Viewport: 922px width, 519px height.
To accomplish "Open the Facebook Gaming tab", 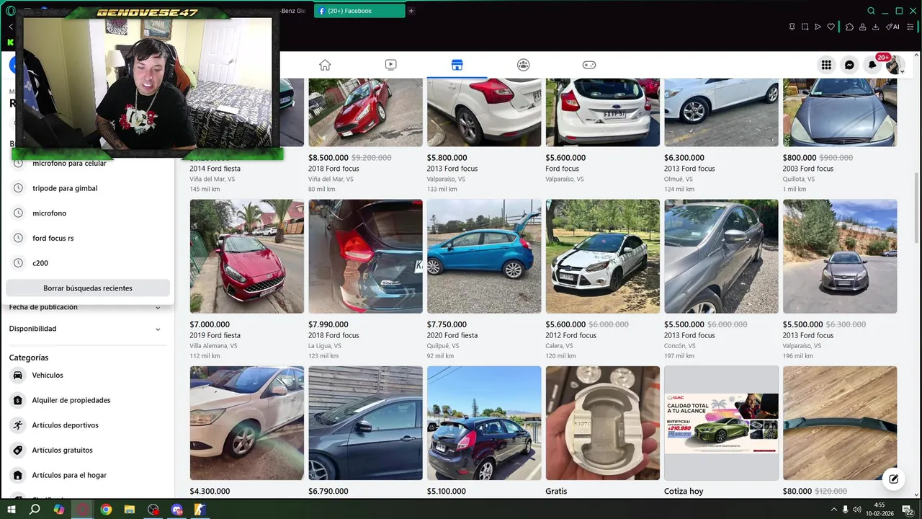I will (589, 65).
